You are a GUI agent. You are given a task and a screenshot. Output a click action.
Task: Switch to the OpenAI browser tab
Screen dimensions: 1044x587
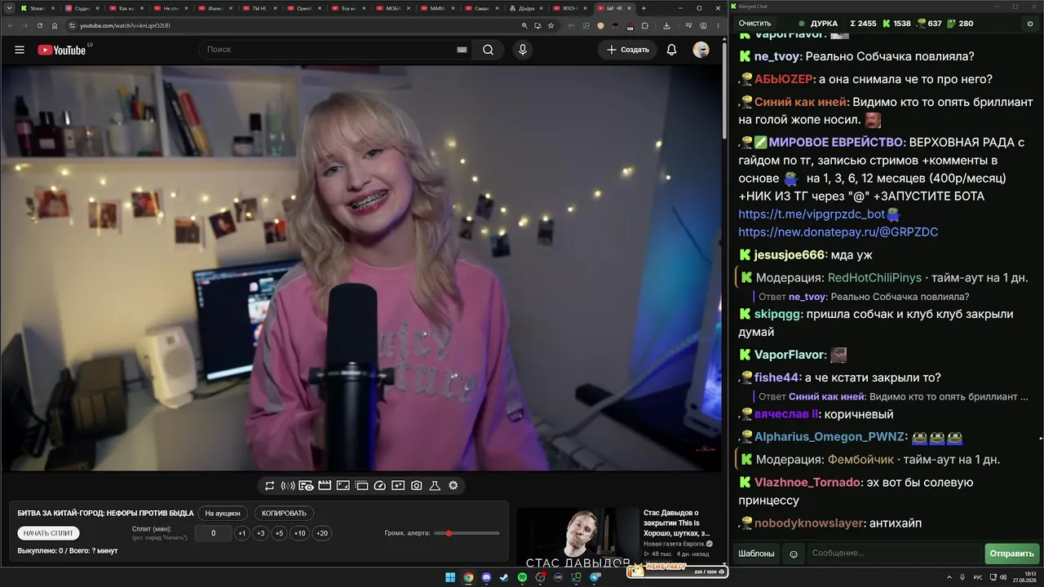point(304,8)
